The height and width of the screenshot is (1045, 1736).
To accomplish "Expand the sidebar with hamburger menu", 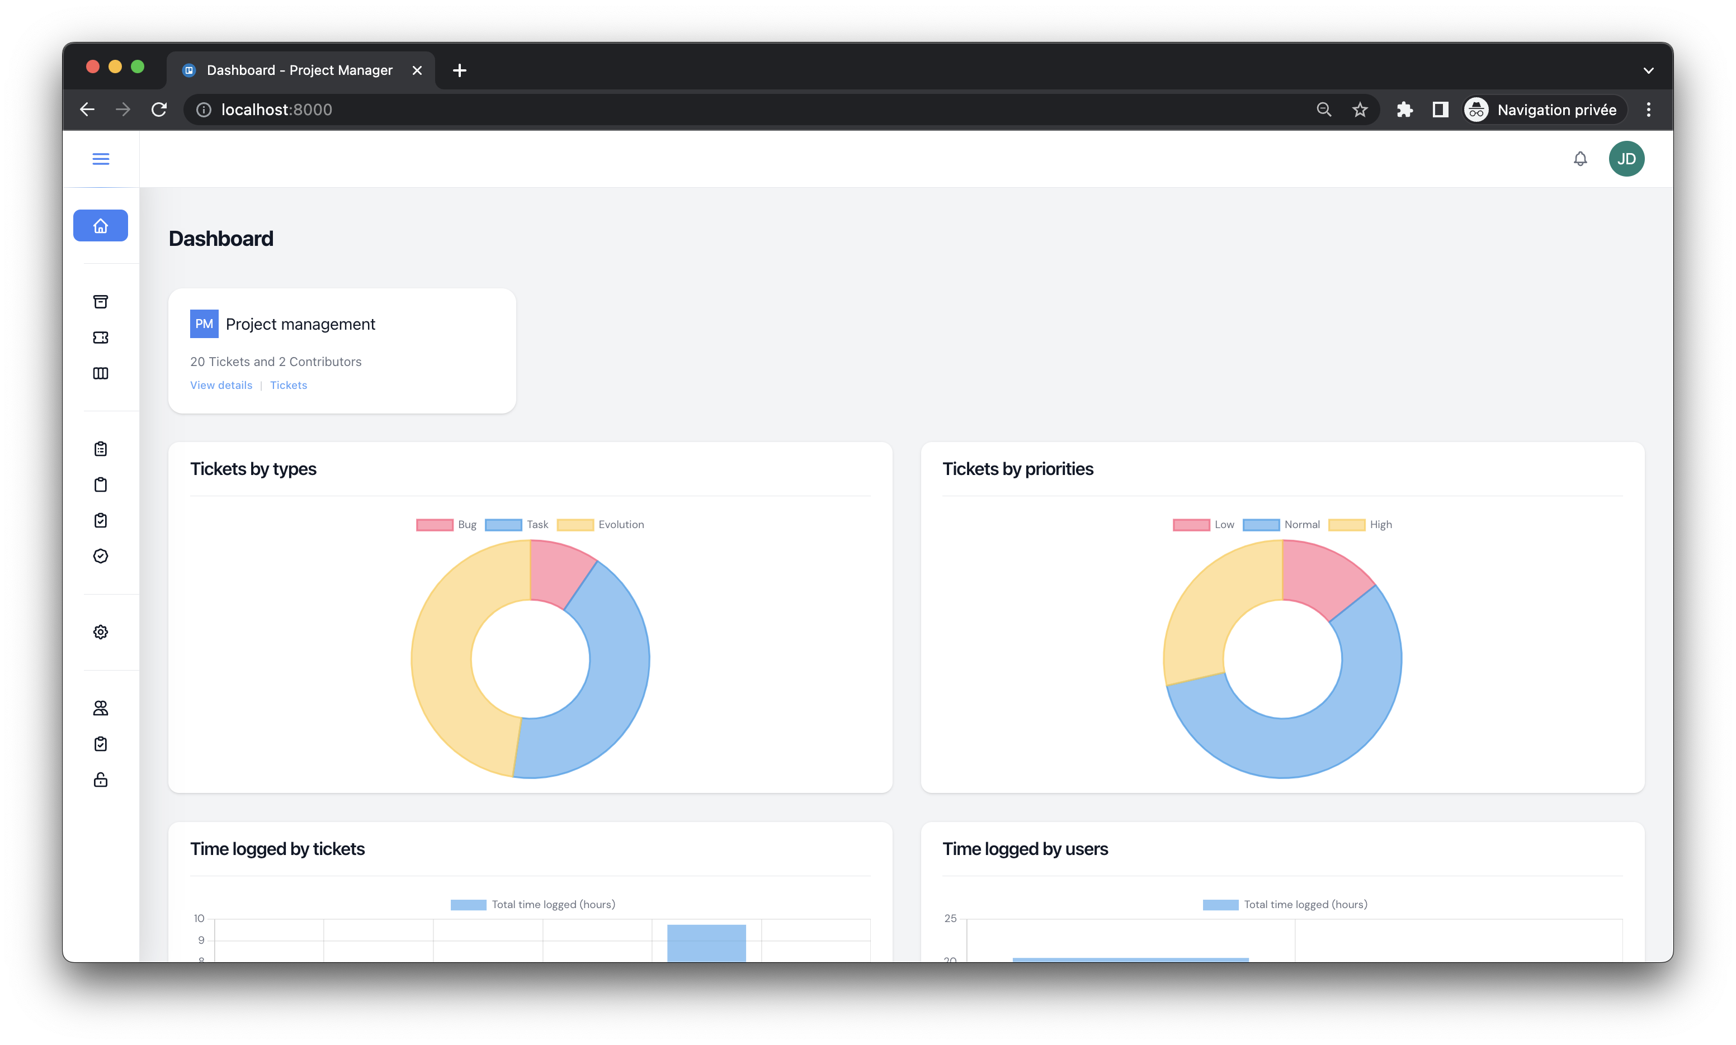I will 101,159.
